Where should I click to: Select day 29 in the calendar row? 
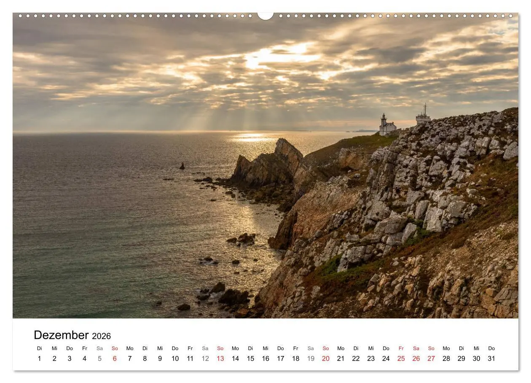(x=461, y=359)
